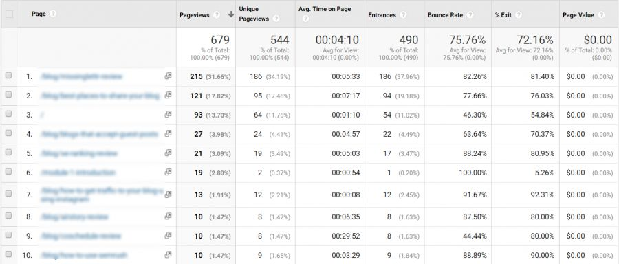Open row 3 homepage external link icon

(168, 114)
